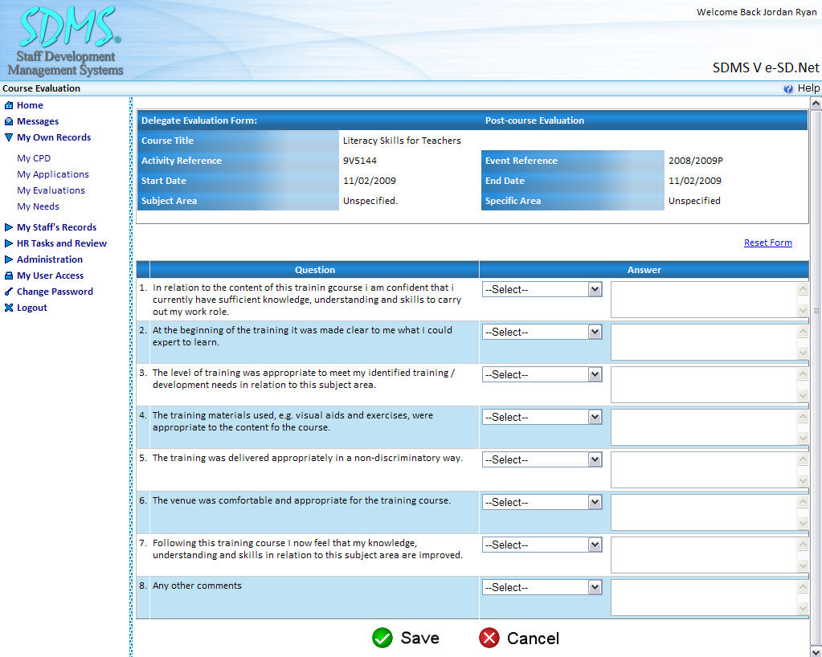Click the Post-course Evaluation heading
This screenshot has height=657, width=822.
(534, 120)
